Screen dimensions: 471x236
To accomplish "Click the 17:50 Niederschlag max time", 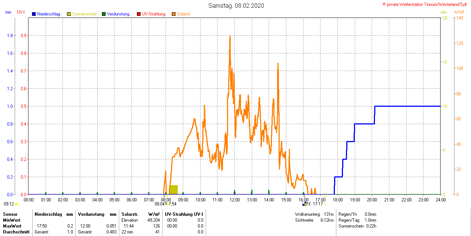I will point(42,226).
